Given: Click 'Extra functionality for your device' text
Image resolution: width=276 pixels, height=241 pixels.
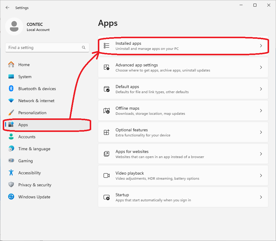Looking at the screenshot, I should click(143, 135).
